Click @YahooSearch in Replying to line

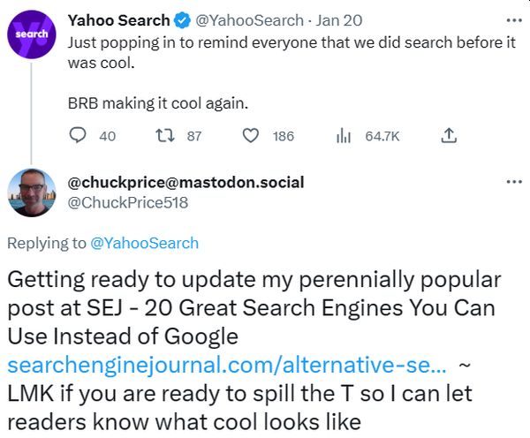pos(144,243)
